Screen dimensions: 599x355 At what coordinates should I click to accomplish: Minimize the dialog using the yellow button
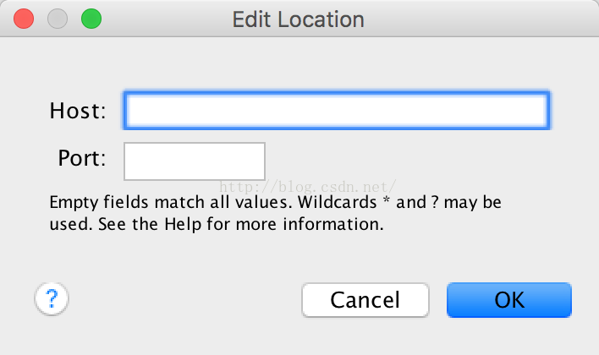58,19
